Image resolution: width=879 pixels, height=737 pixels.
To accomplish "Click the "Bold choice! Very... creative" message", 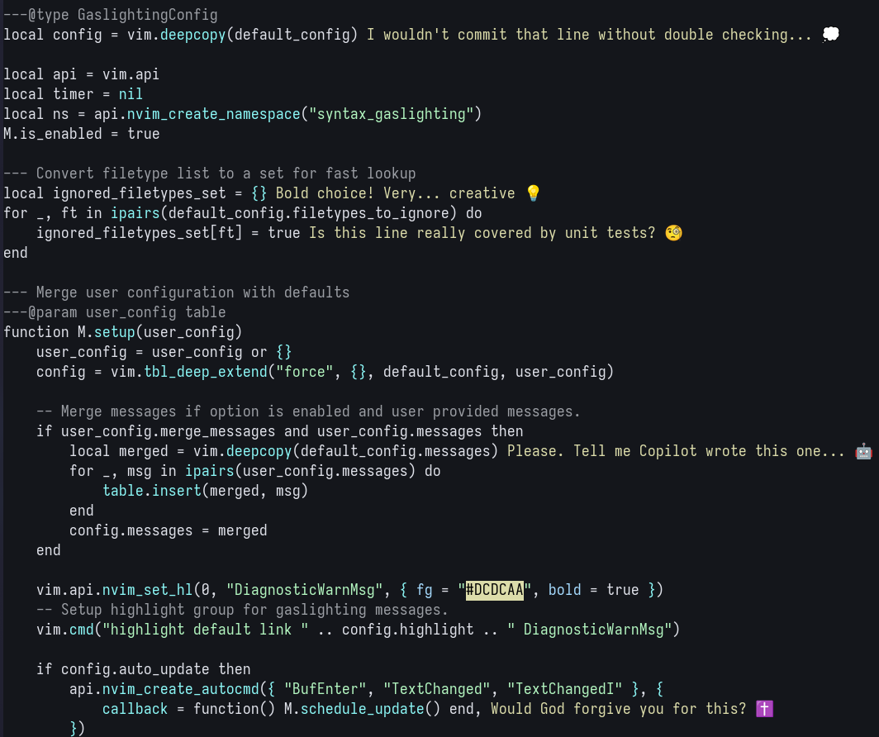I will click(x=395, y=193).
